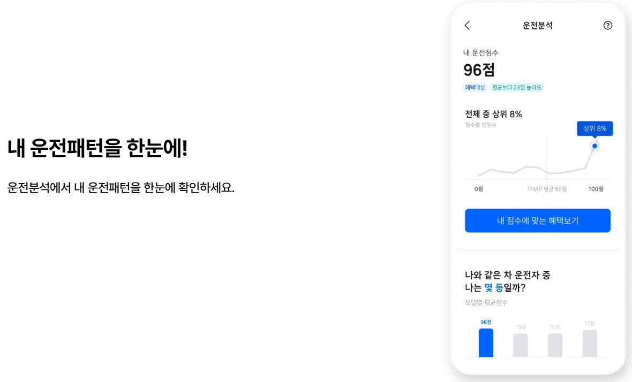Click the 전체 중 상위 8% heading
Viewport: 632px width, 382px height.
493,113
